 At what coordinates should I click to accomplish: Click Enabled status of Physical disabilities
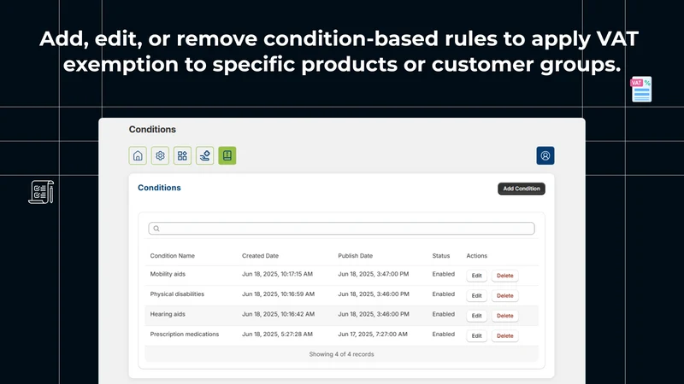(x=443, y=294)
